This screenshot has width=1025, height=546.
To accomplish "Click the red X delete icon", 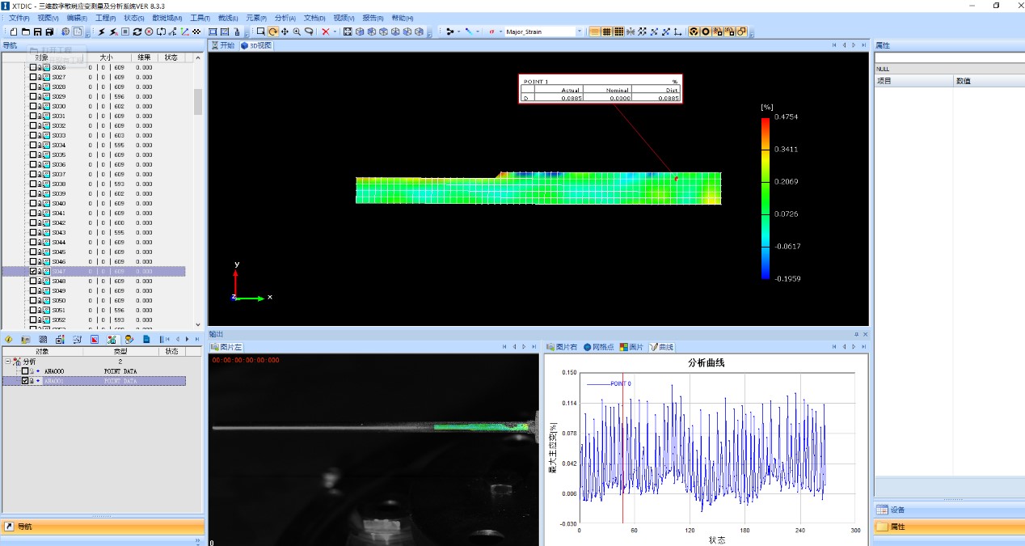I will 325,32.
